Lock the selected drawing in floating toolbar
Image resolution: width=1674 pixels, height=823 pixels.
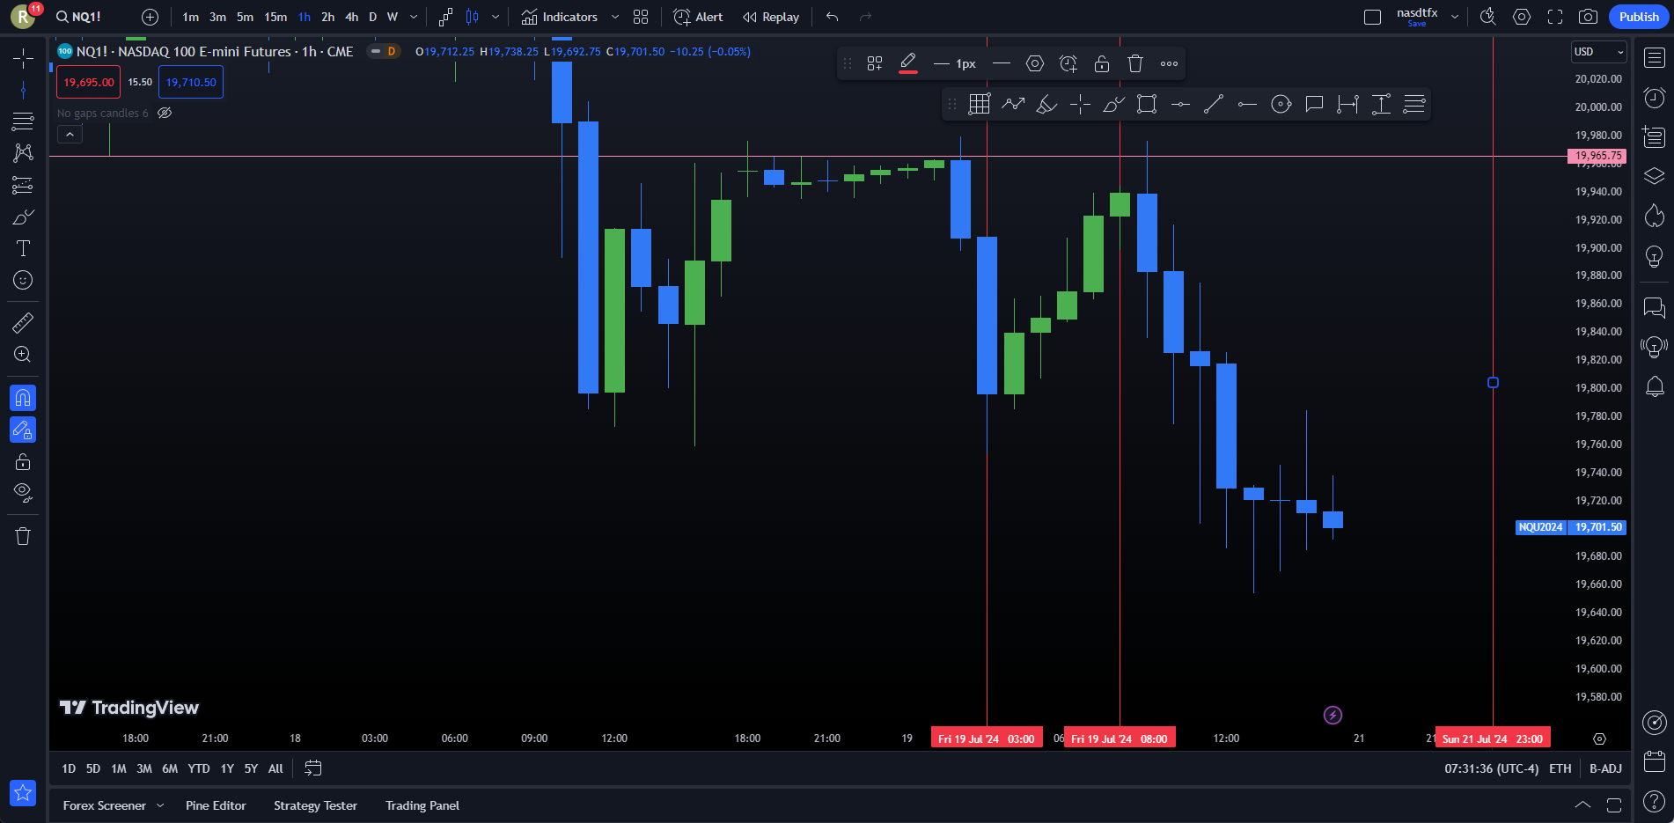(1102, 63)
